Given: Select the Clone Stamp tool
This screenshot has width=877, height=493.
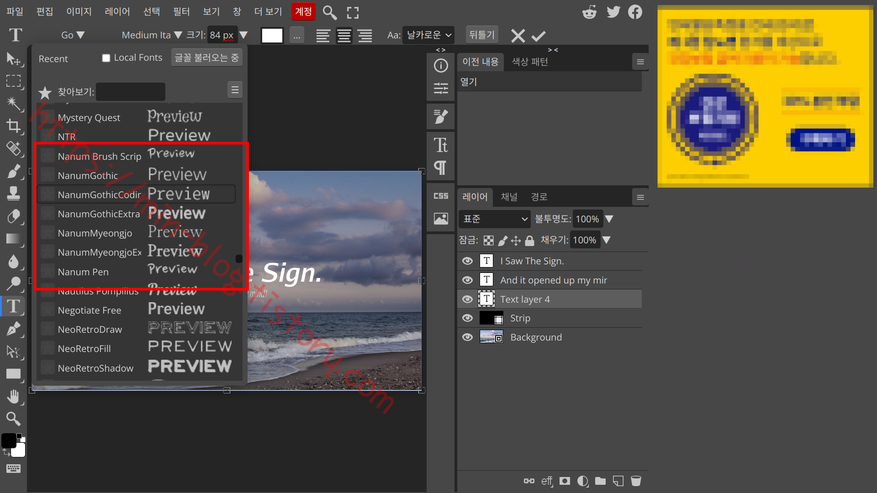Looking at the screenshot, I should 13,194.
